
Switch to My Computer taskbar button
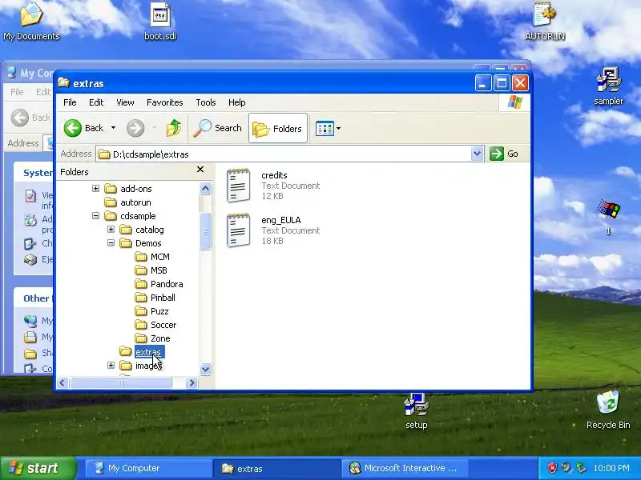(148, 468)
